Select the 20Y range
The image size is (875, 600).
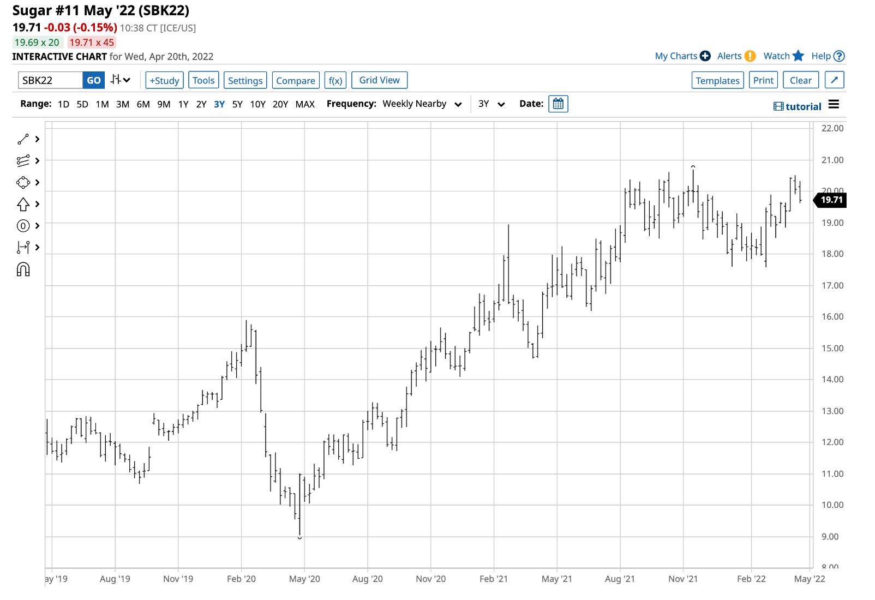click(280, 104)
